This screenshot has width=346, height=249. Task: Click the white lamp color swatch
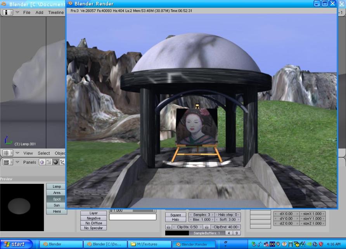point(133,217)
